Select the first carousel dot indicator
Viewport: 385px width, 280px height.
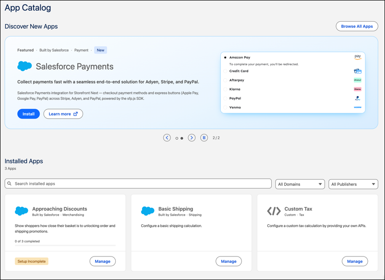click(x=177, y=138)
